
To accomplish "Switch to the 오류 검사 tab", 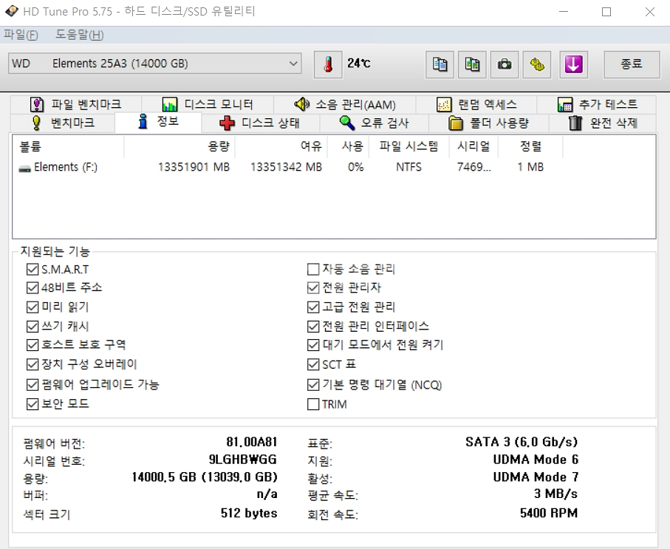I will click(x=374, y=123).
